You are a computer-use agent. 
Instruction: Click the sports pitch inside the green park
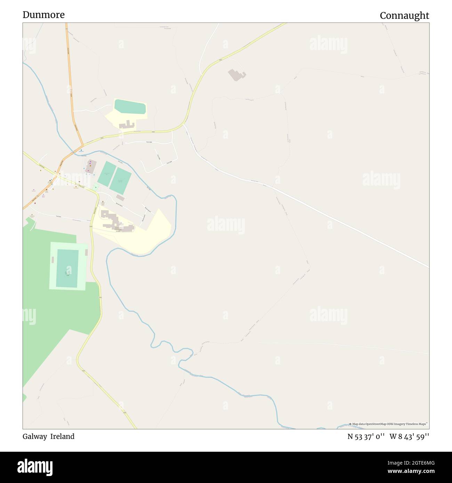click(67, 269)
